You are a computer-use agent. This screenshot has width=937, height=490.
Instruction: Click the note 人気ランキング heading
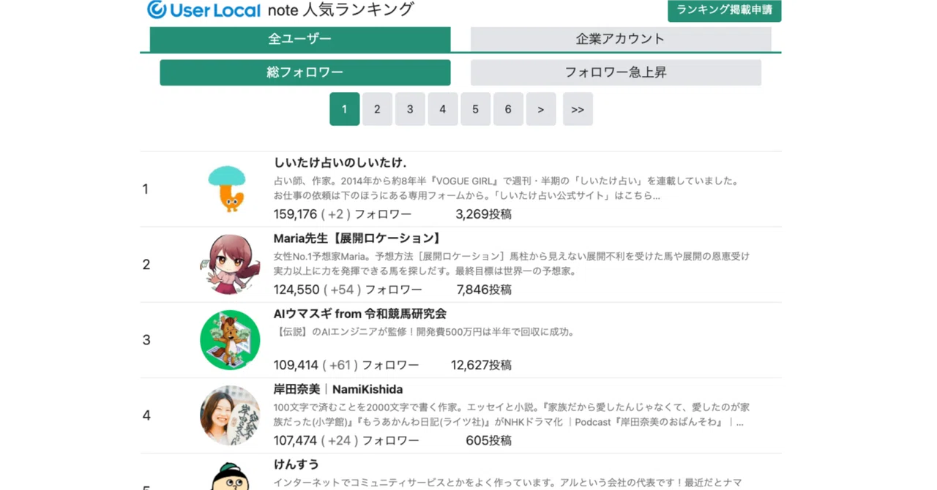coord(341,10)
